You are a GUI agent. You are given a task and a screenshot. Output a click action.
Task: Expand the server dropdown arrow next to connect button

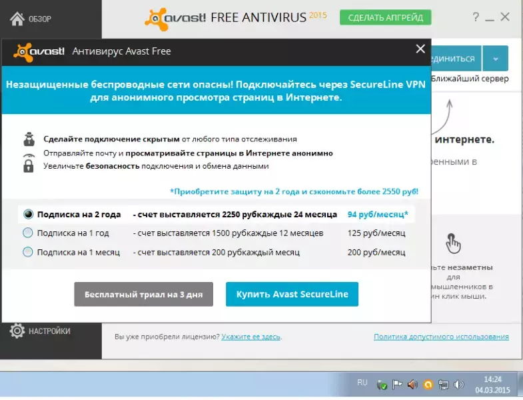pyautogui.click(x=495, y=59)
